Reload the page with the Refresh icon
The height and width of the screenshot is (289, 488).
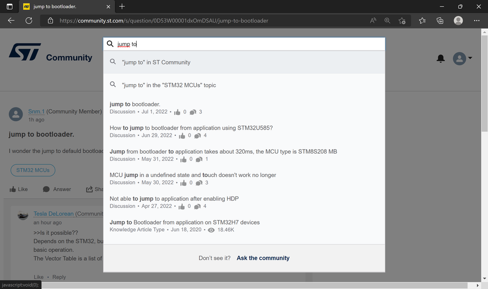[x=29, y=21]
